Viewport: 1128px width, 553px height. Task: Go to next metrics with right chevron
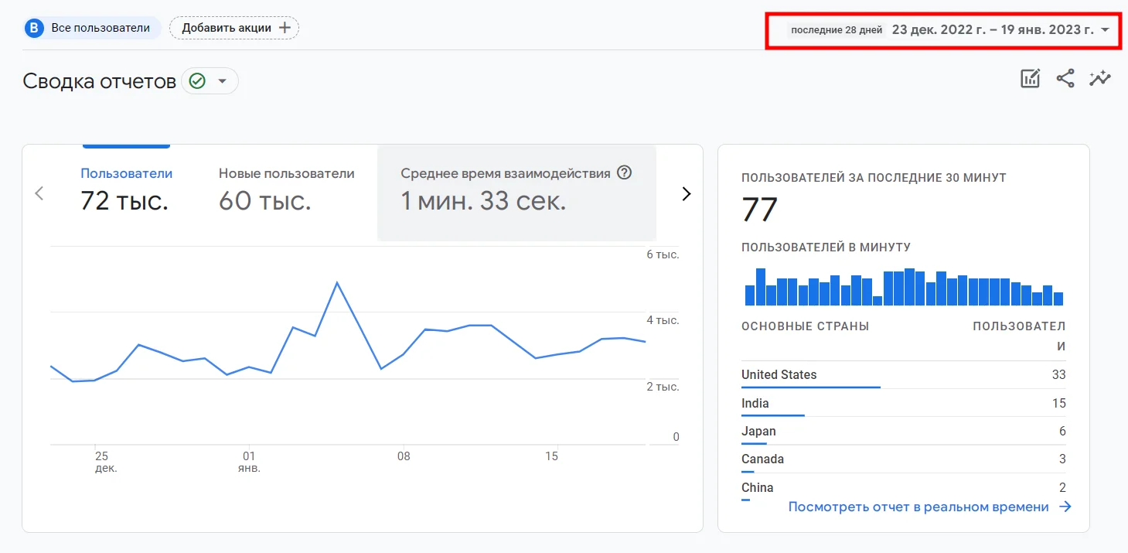click(x=686, y=194)
